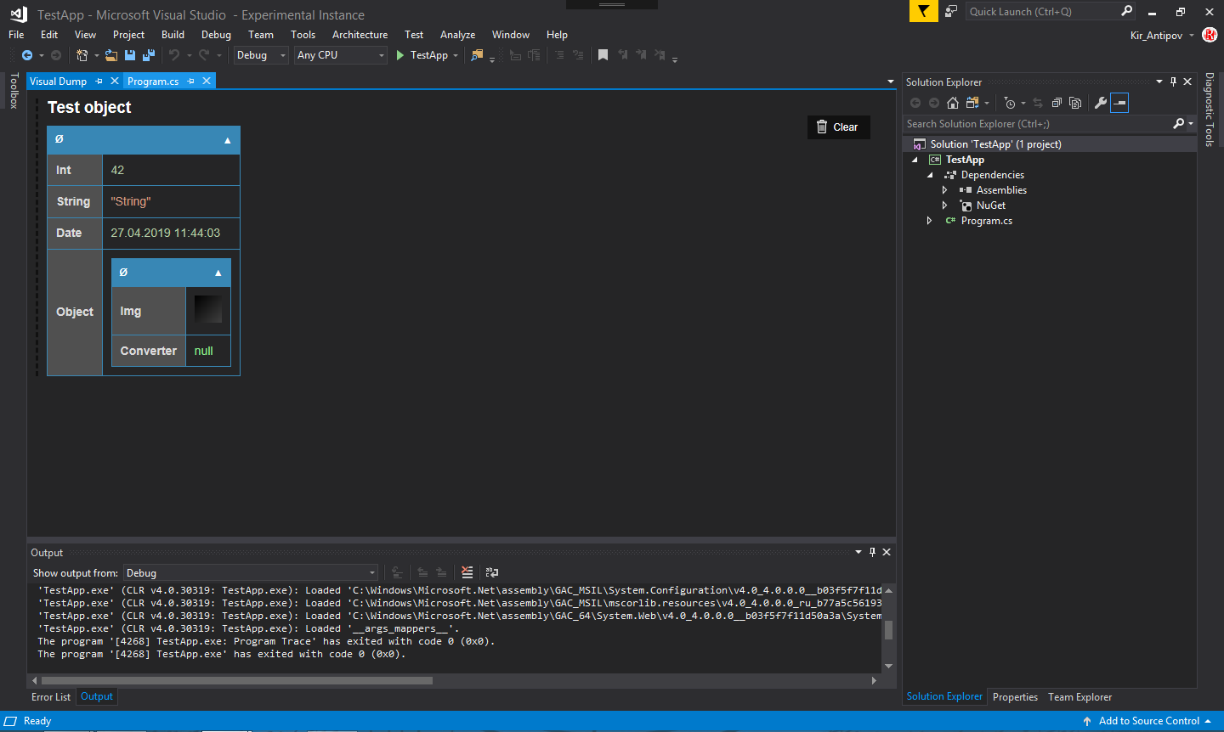Collapse the TestApp project node
This screenshot has height=732, width=1224.
[x=915, y=160]
